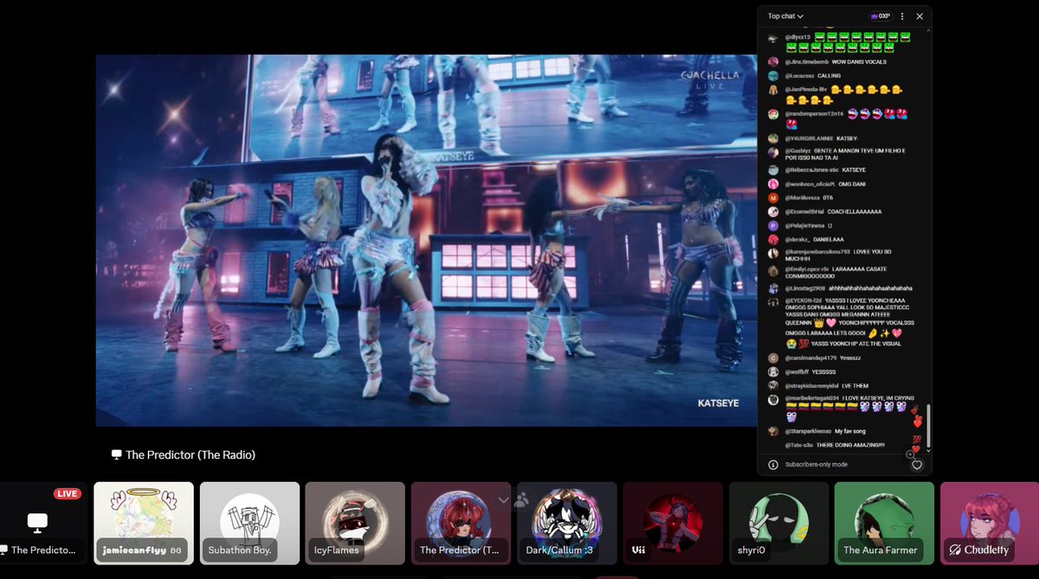
Task: Click @Linostag2908 laughing 'ahhhhahhah' message
Action: click(x=840, y=288)
